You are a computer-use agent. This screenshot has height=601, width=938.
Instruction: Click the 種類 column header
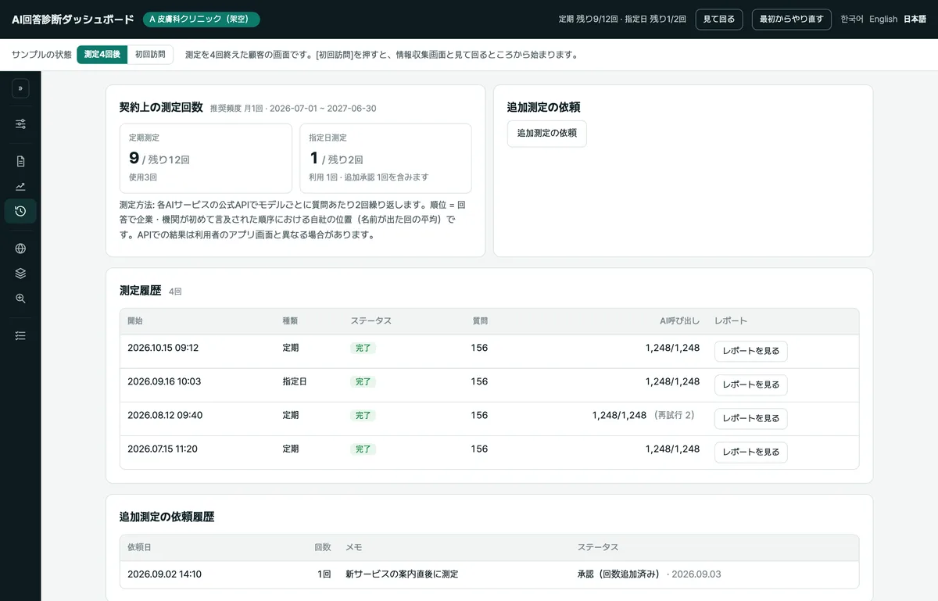[x=291, y=321]
